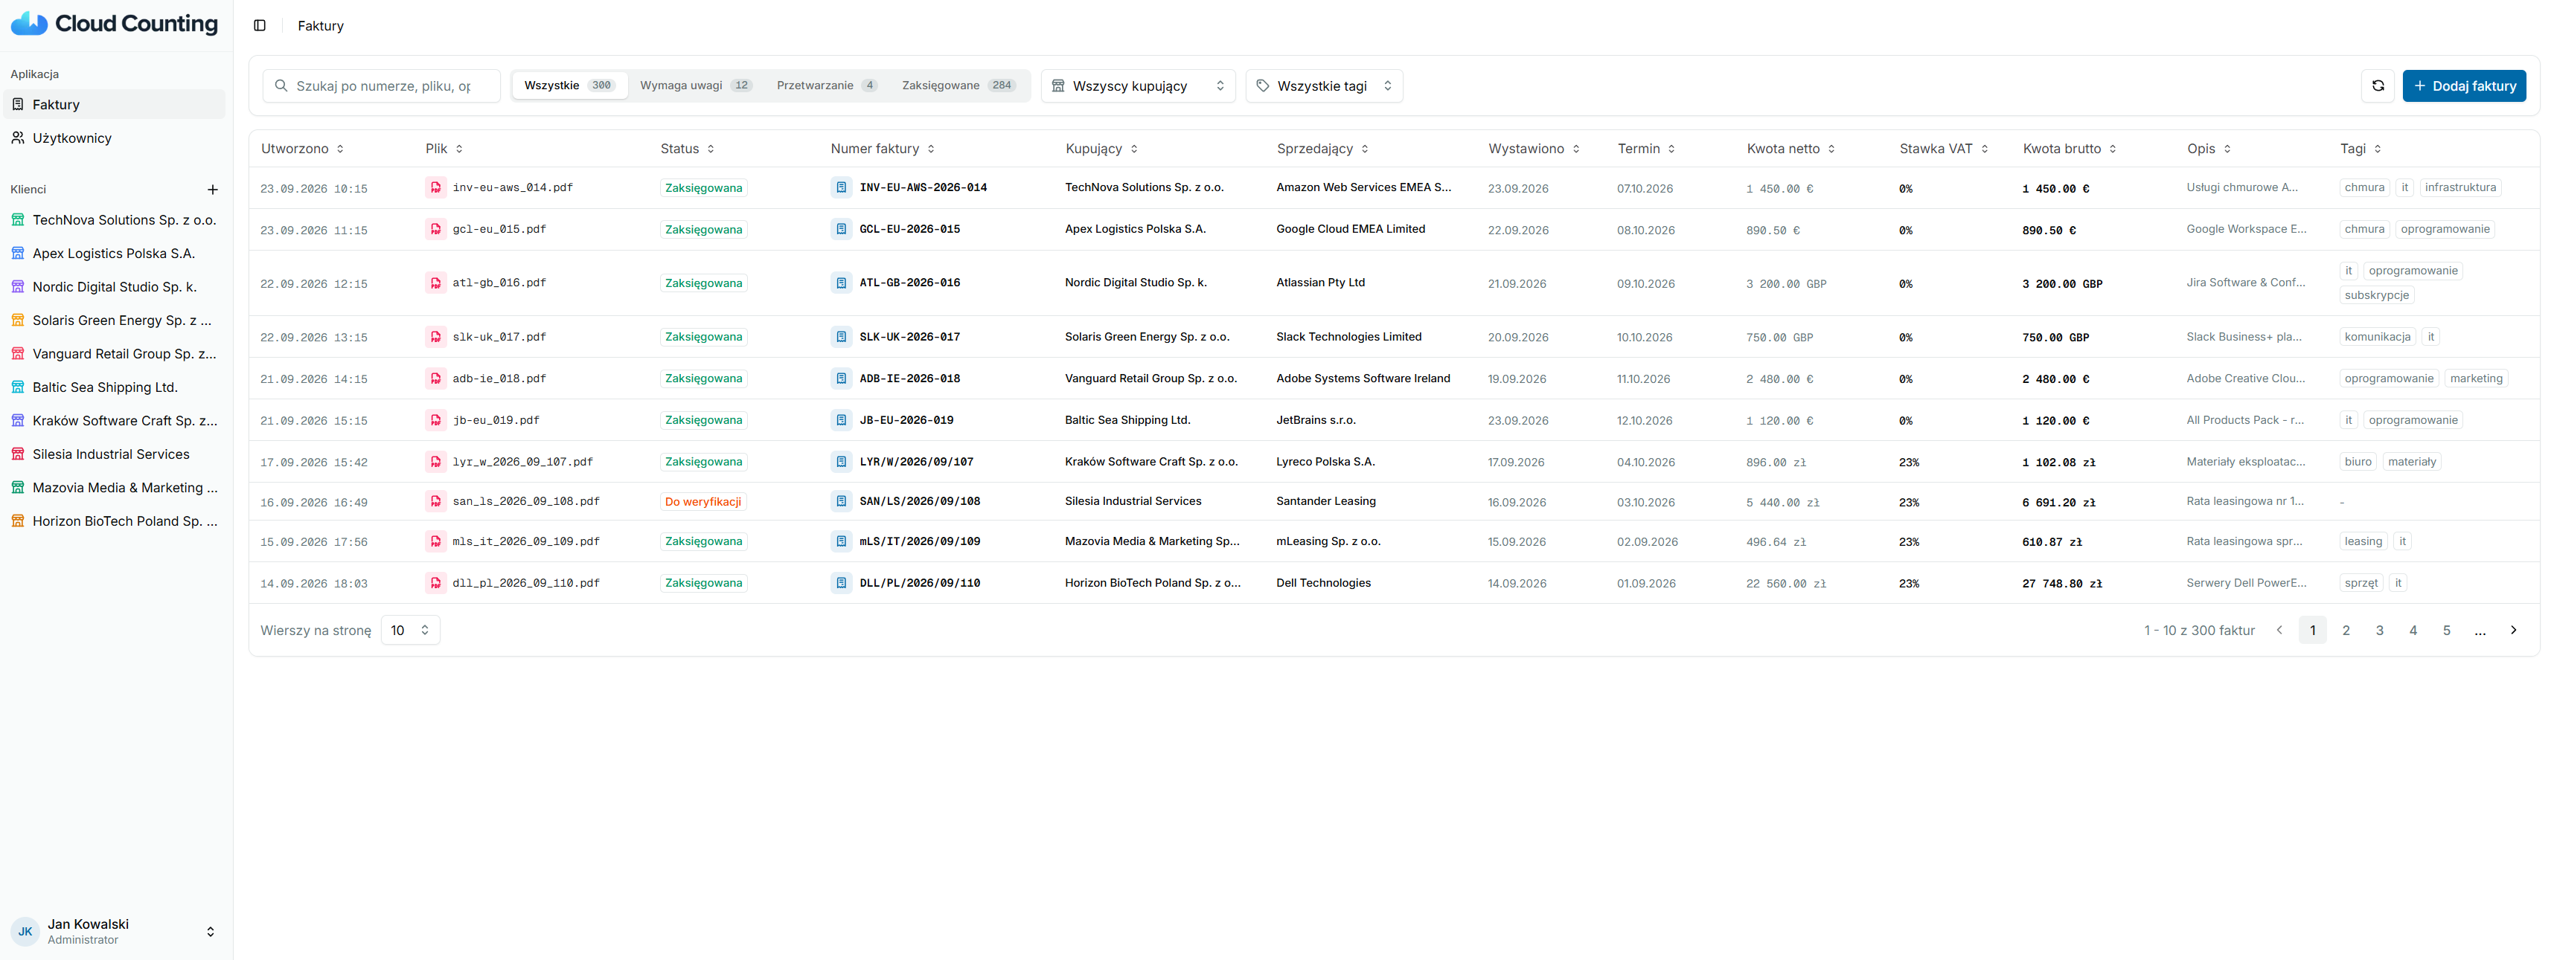Screen dimensions: 2554x960
Task: Click invoice icon beside ATL-GB-2026-016
Action: click(x=841, y=283)
